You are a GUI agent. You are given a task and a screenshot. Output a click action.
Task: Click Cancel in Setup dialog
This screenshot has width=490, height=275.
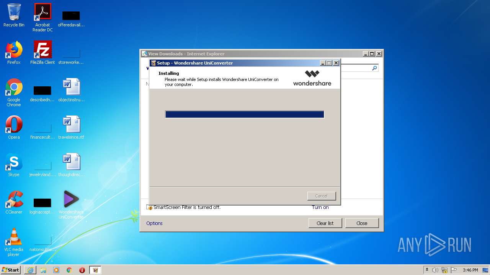coord(321,196)
